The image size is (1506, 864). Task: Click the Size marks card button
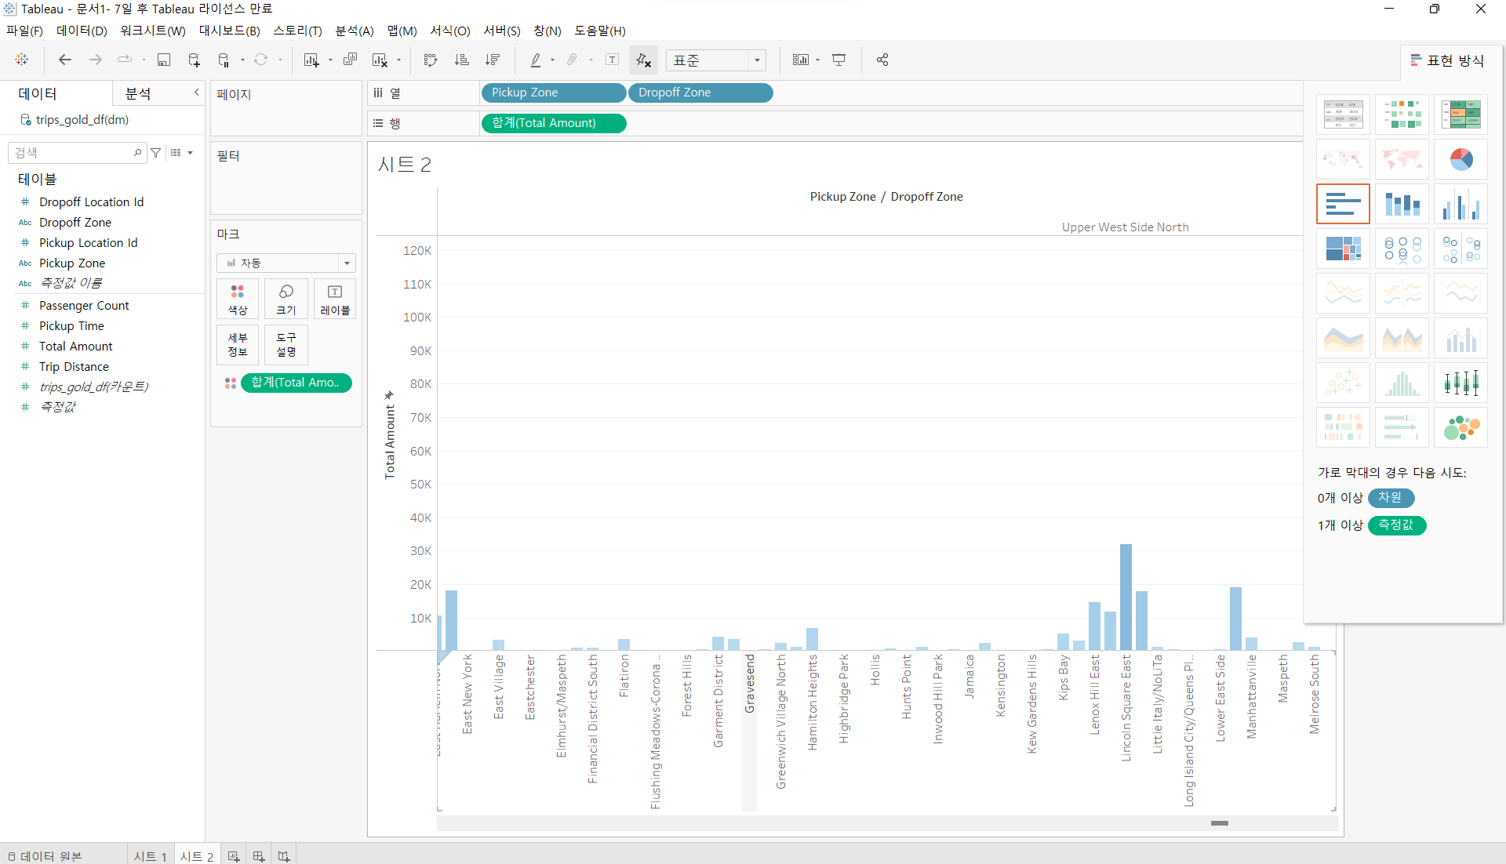pos(286,299)
